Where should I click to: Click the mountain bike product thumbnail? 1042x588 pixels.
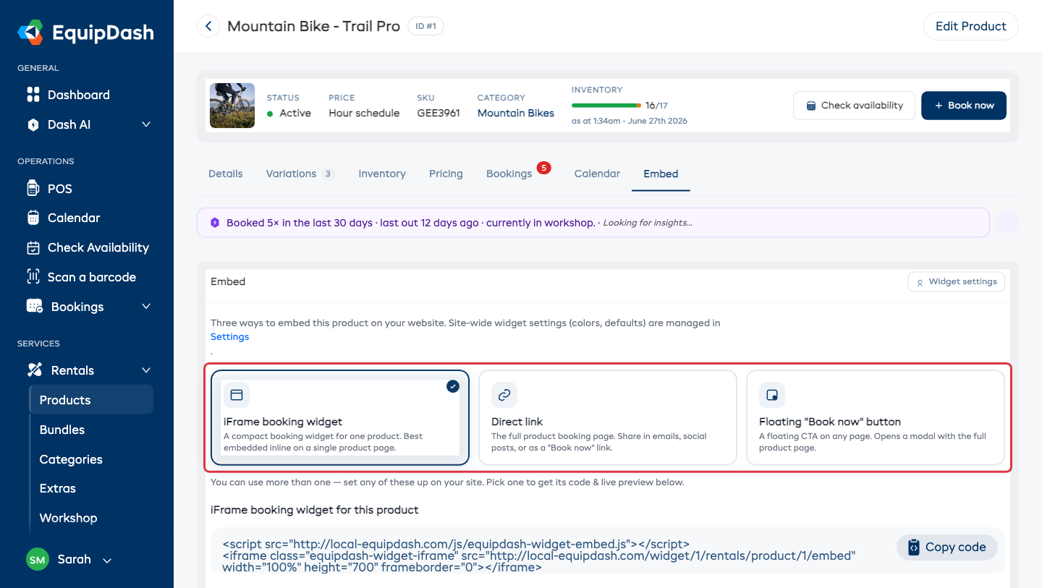[x=232, y=106]
